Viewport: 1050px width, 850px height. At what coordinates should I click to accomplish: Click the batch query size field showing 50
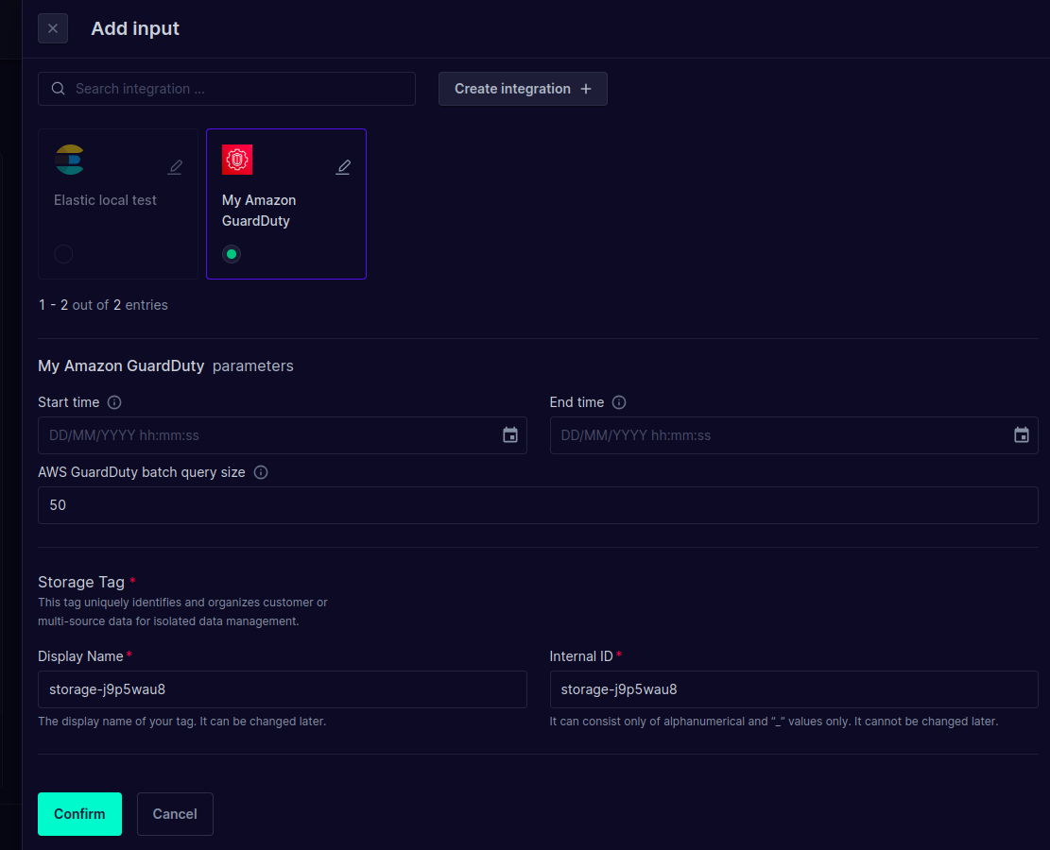click(x=538, y=505)
